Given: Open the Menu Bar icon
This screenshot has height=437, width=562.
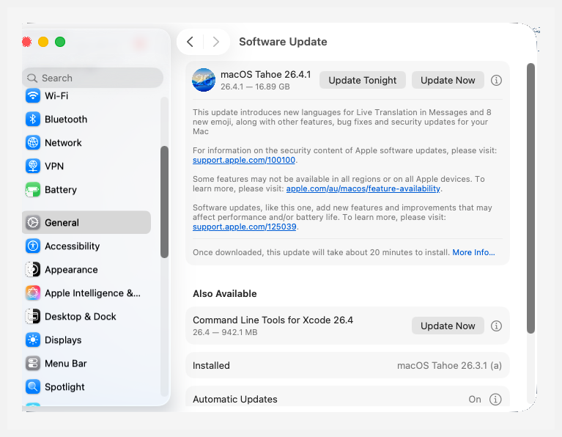Looking at the screenshot, I should [33, 364].
